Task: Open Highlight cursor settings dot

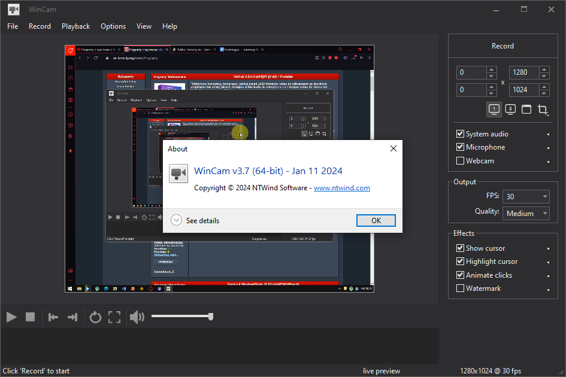Action: click(548, 262)
